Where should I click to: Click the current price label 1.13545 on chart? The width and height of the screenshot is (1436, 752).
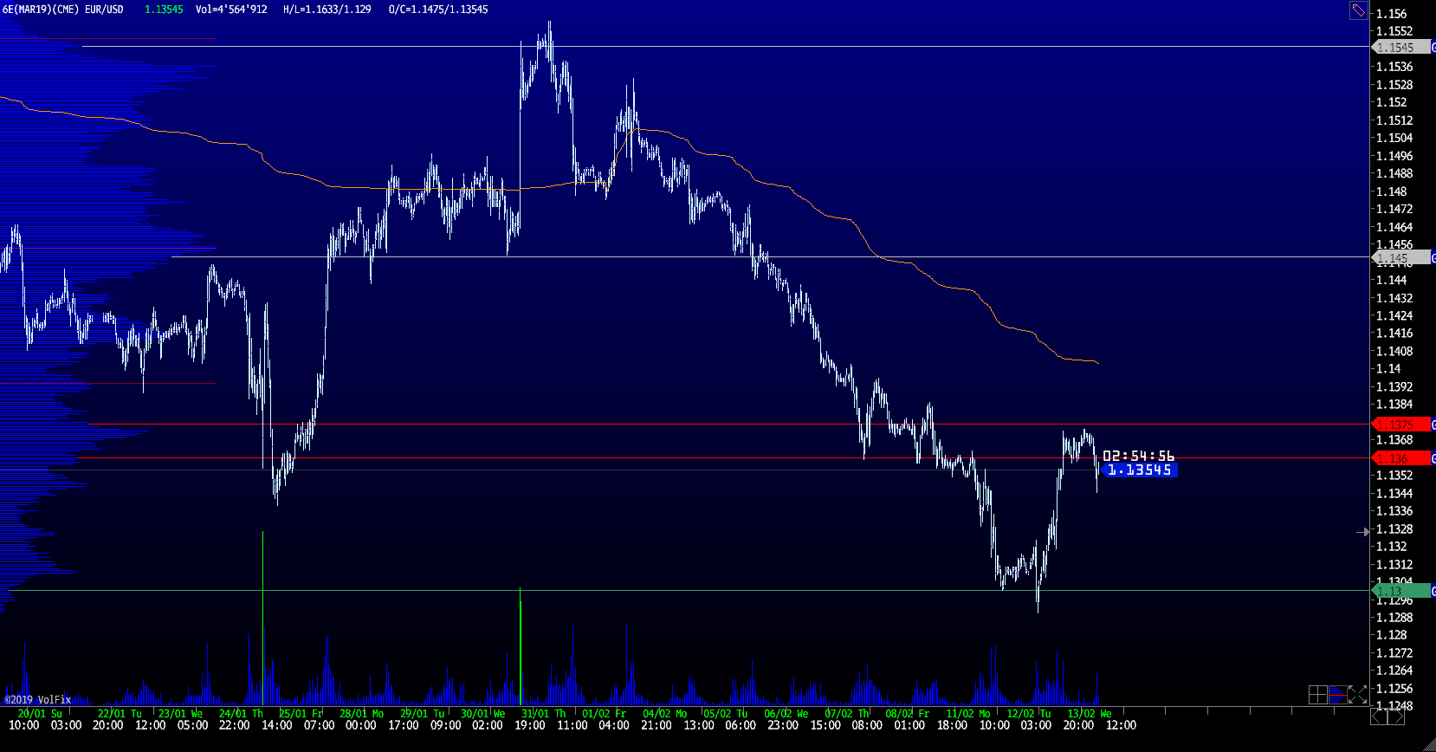1139,470
